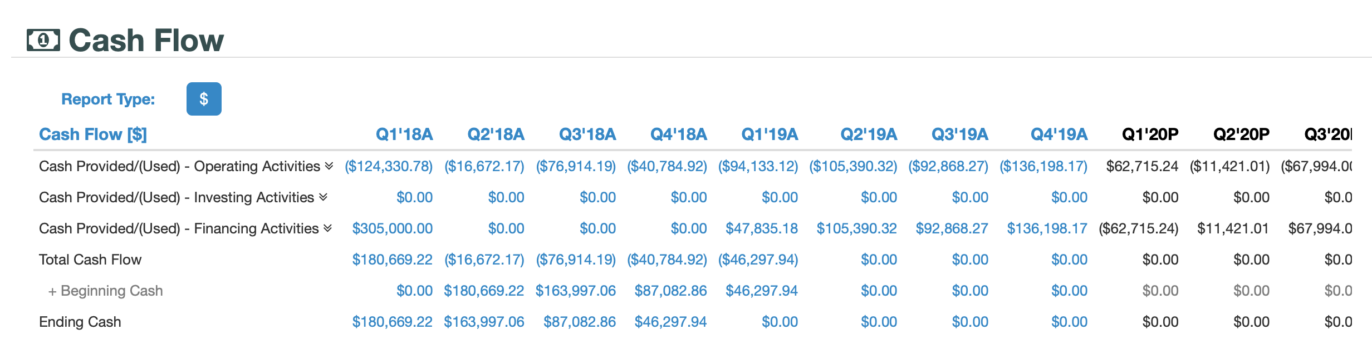Select the Q1'20P column header
The width and height of the screenshot is (1372, 359).
(1149, 134)
